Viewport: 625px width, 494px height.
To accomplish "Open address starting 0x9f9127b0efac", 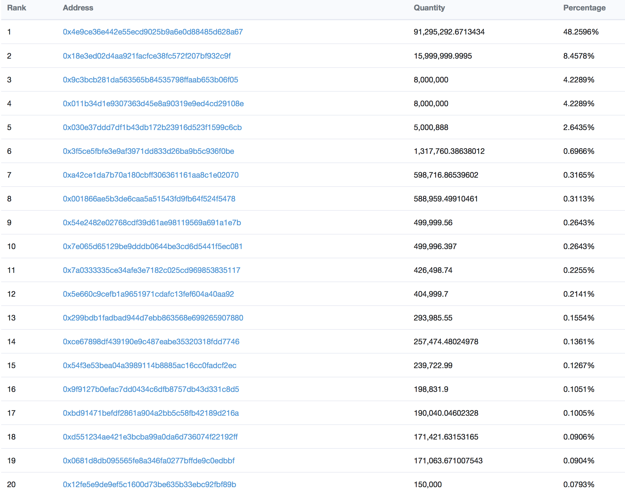I will (x=151, y=389).
